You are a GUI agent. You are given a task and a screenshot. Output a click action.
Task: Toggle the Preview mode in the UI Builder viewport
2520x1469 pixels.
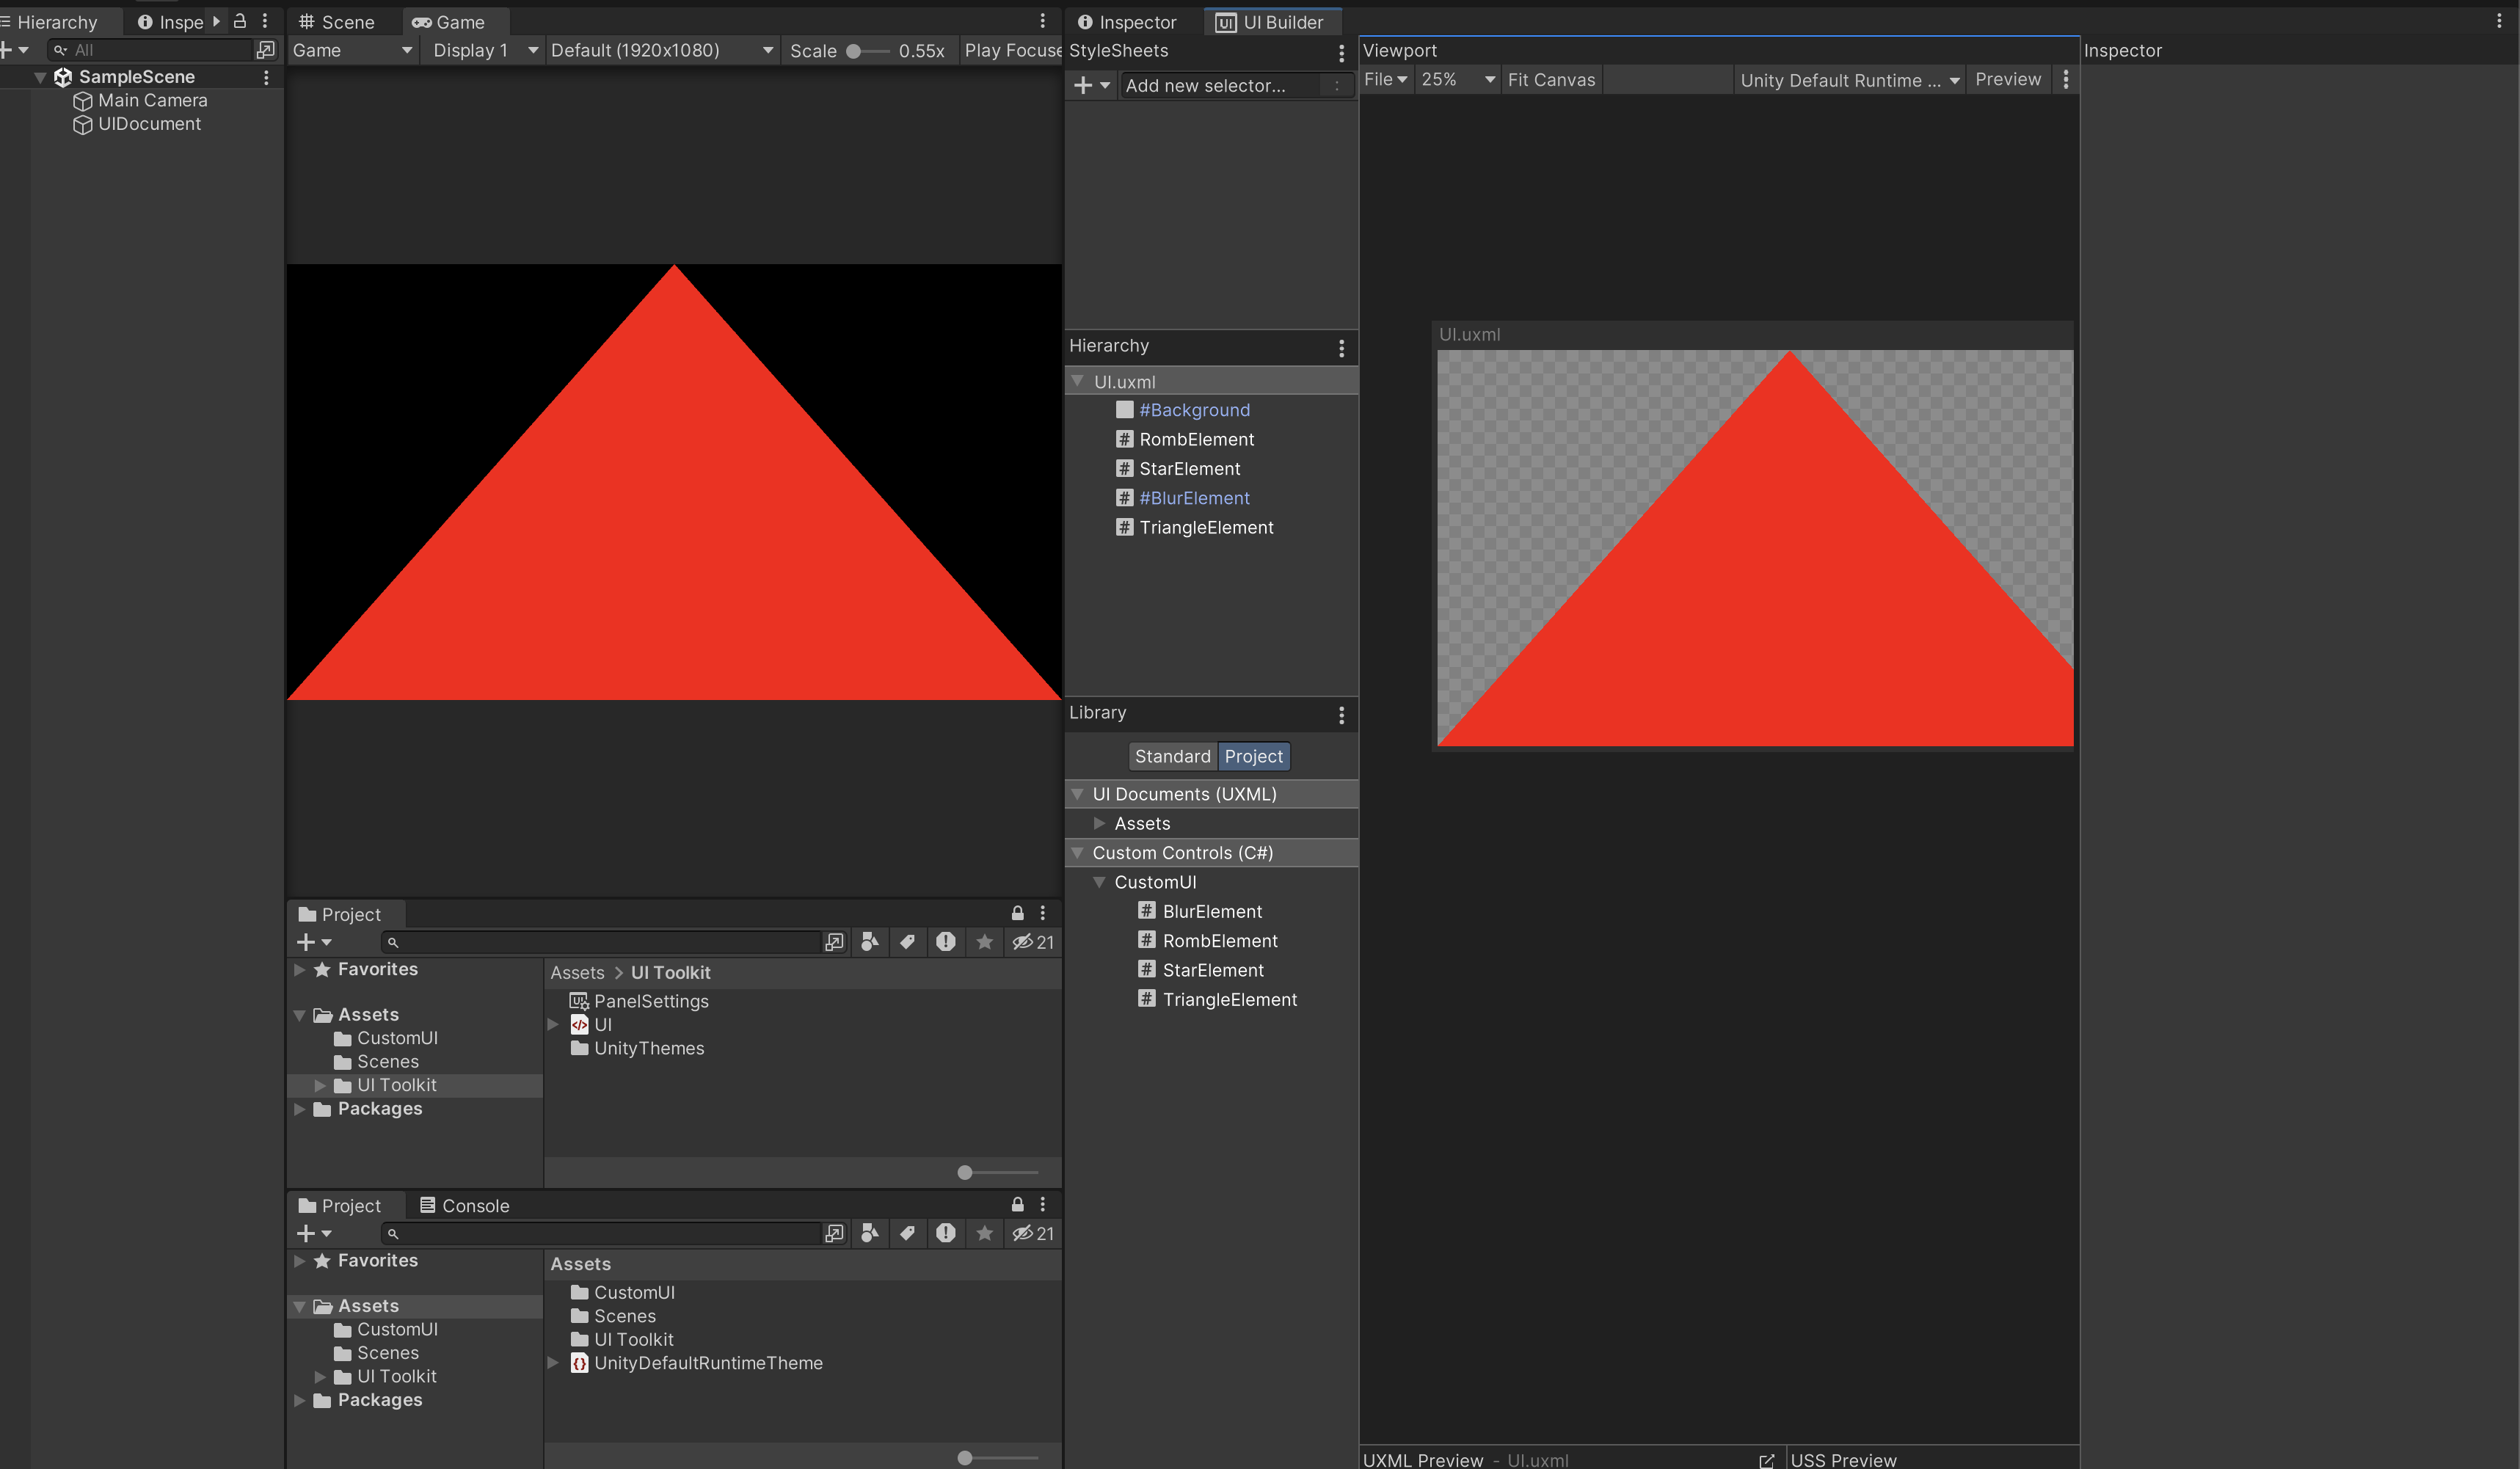pyautogui.click(x=2007, y=80)
